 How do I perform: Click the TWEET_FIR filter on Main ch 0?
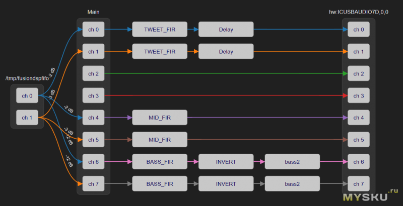tap(160, 30)
